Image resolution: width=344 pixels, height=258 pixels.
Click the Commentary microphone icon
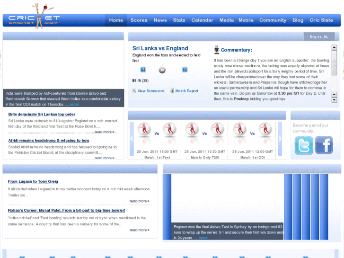217,50
